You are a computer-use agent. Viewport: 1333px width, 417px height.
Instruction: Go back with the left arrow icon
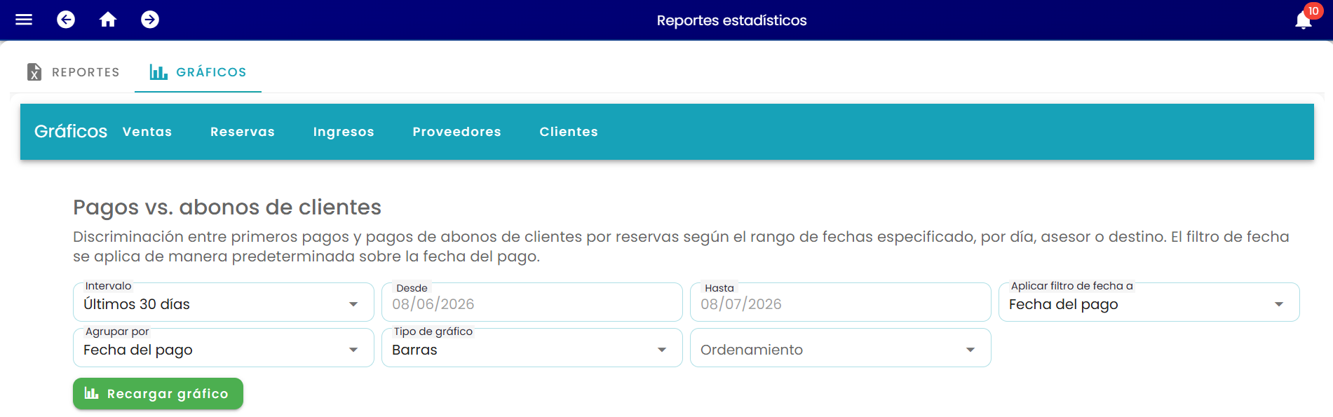[66, 20]
